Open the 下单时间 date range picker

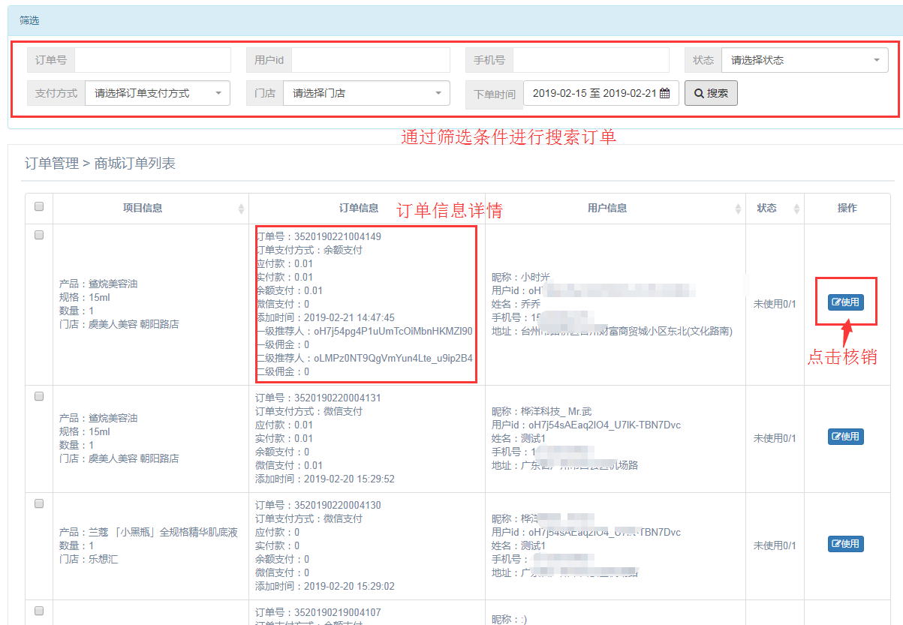(593, 94)
